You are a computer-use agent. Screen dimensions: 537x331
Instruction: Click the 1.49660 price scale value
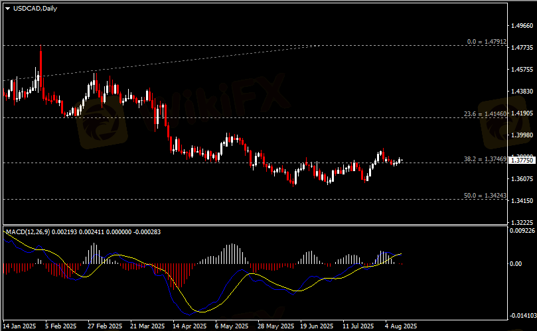pos(522,26)
